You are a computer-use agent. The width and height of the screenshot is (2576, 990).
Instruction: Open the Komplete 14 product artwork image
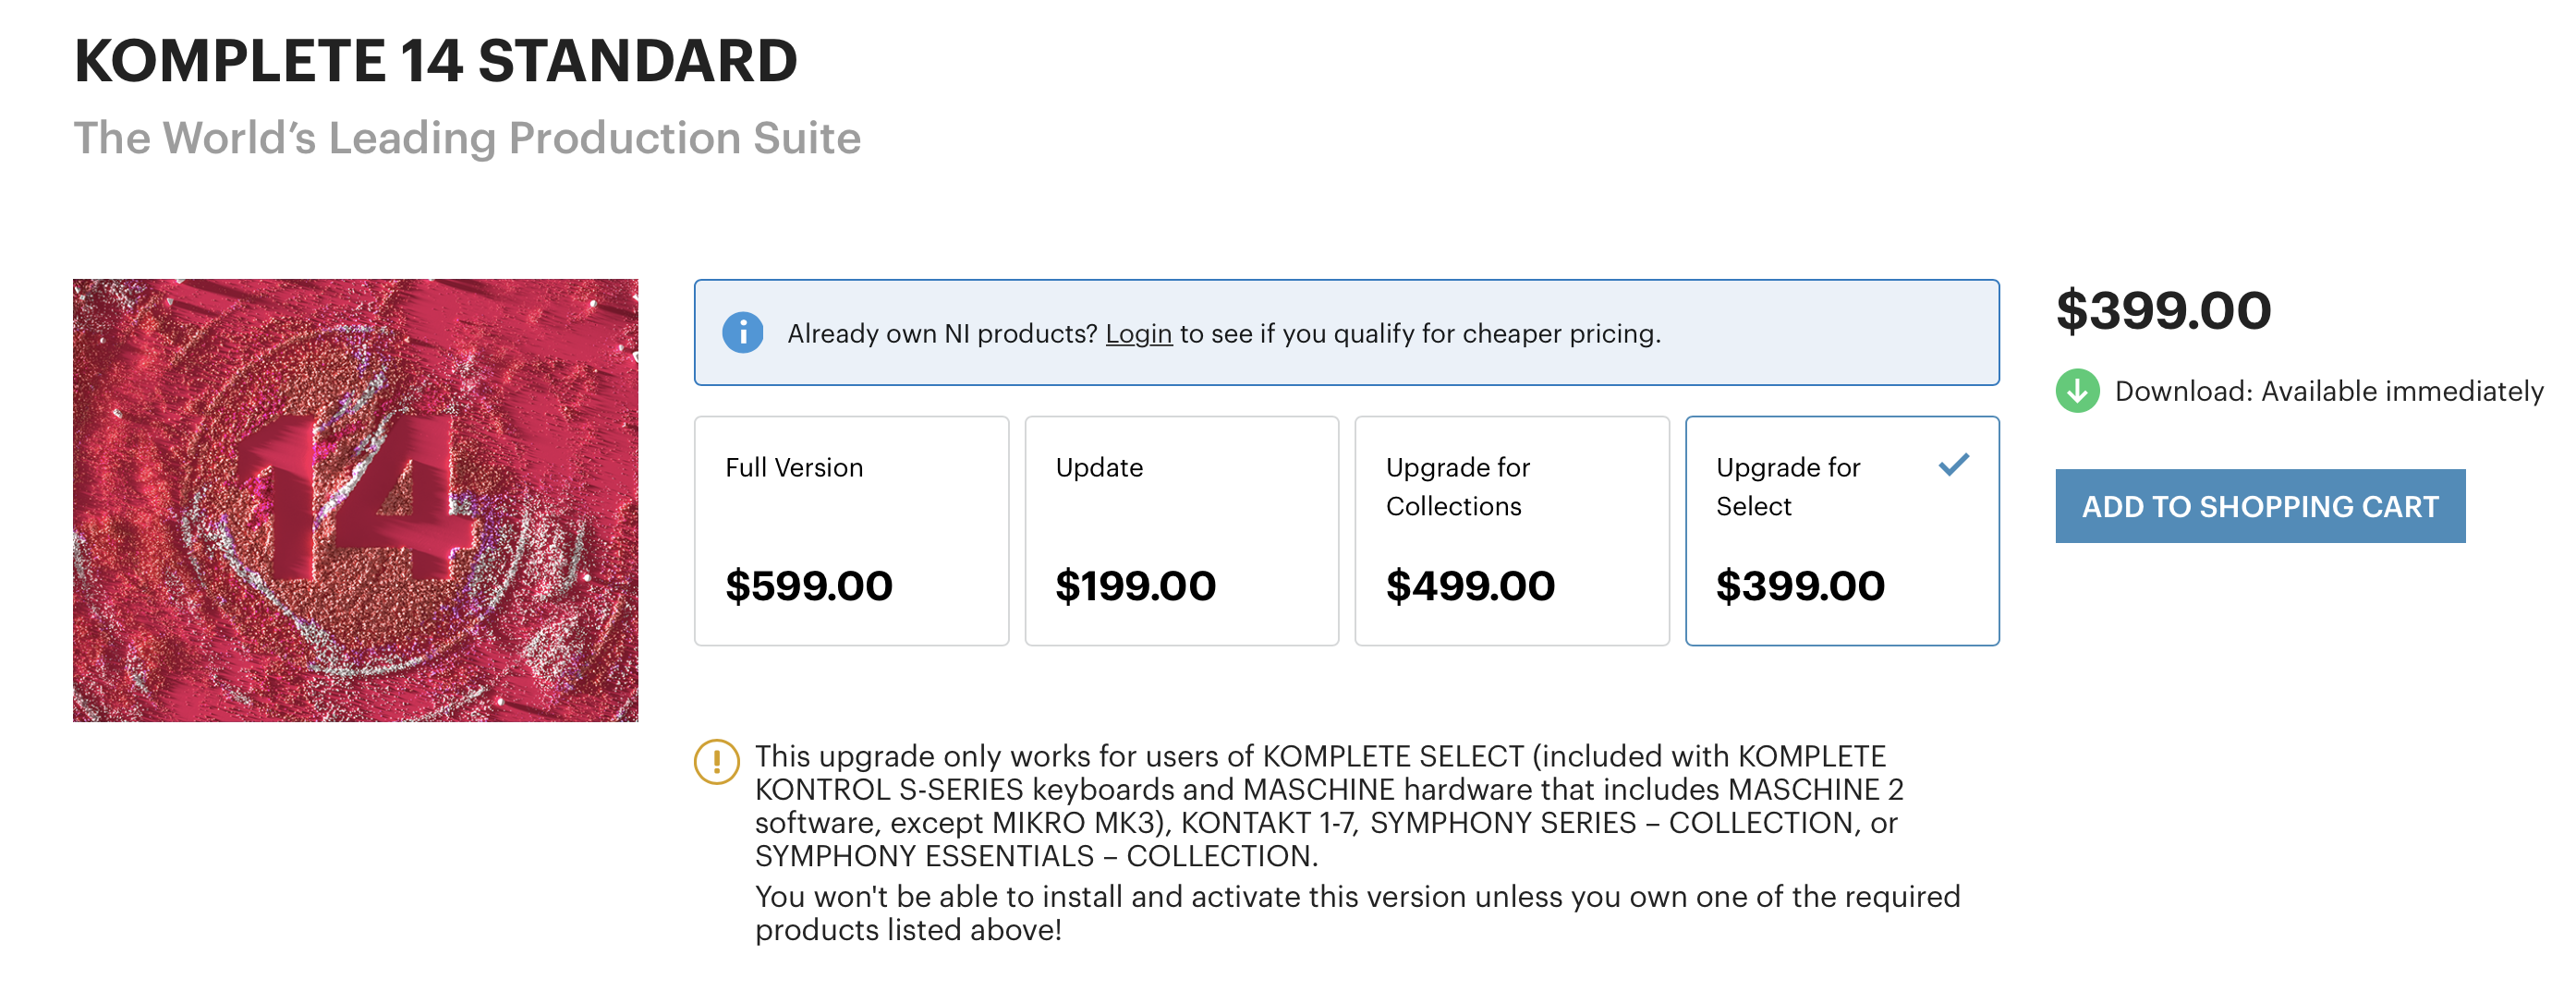[355, 500]
